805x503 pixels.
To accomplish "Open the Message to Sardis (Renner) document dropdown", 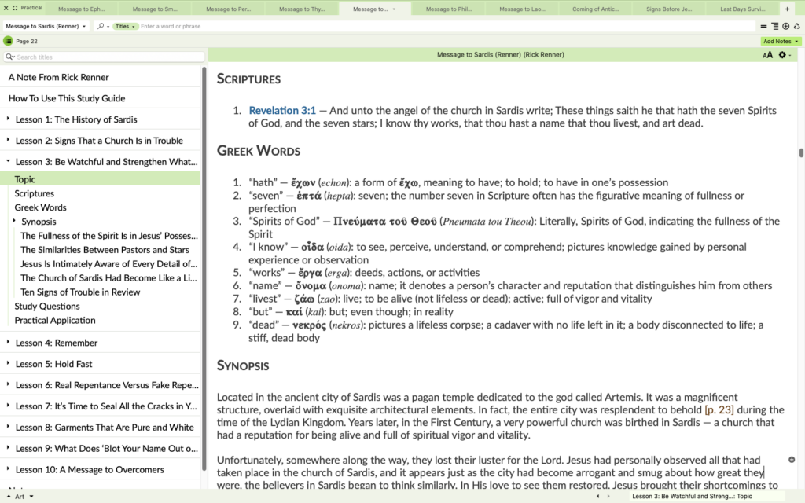I will (x=47, y=26).
